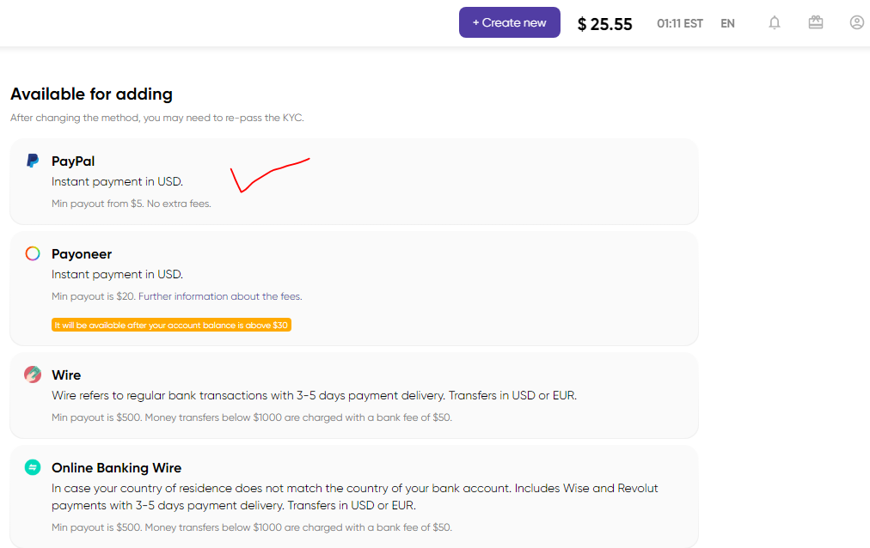Viewport: 870px width, 548px height.
Task: Click the Online Banking Wire logo icon
Action: pyautogui.click(x=33, y=467)
